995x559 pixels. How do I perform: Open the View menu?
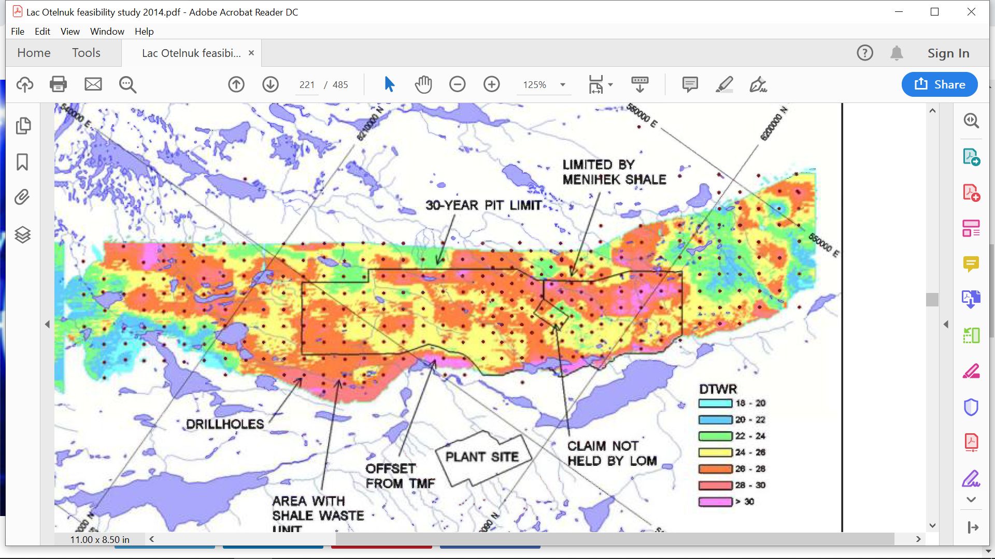70,32
